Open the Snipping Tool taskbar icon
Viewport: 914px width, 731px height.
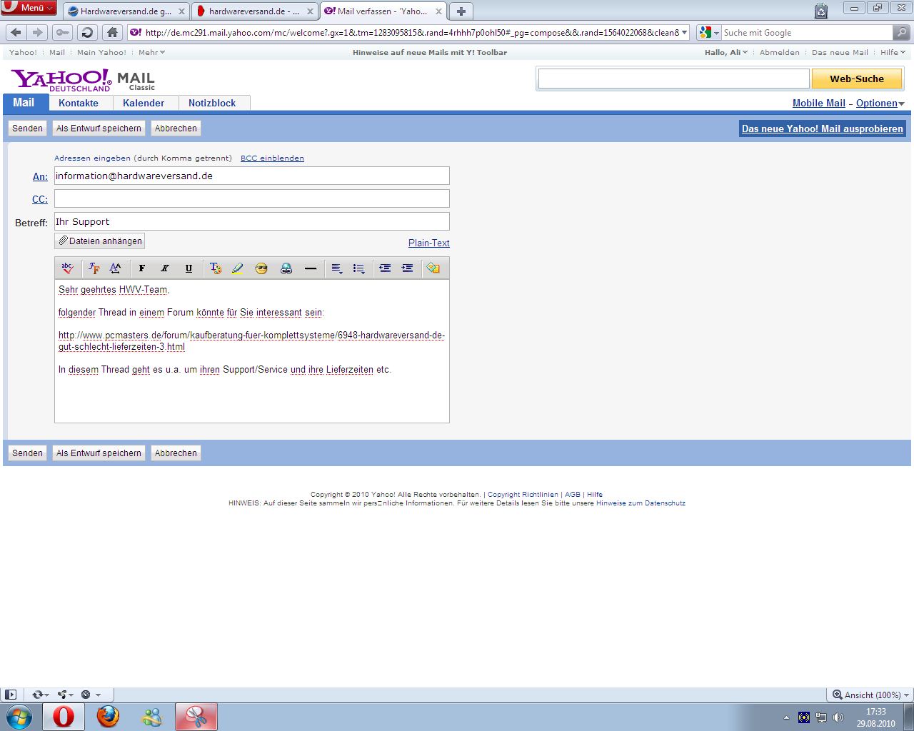[x=196, y=717]
